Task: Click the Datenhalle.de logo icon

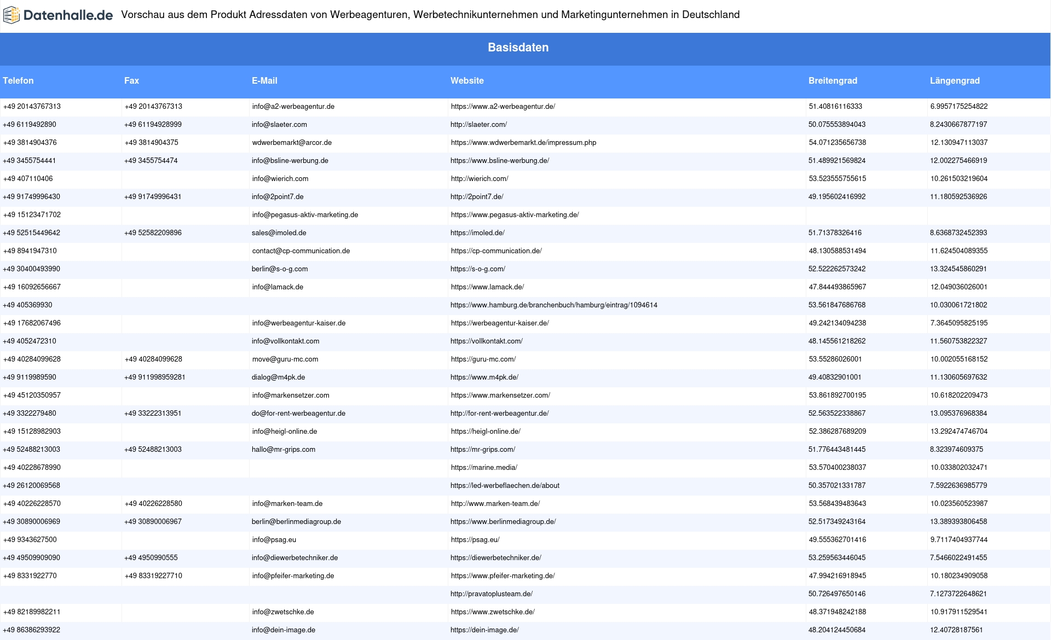Action: click(x=11, y=15)
